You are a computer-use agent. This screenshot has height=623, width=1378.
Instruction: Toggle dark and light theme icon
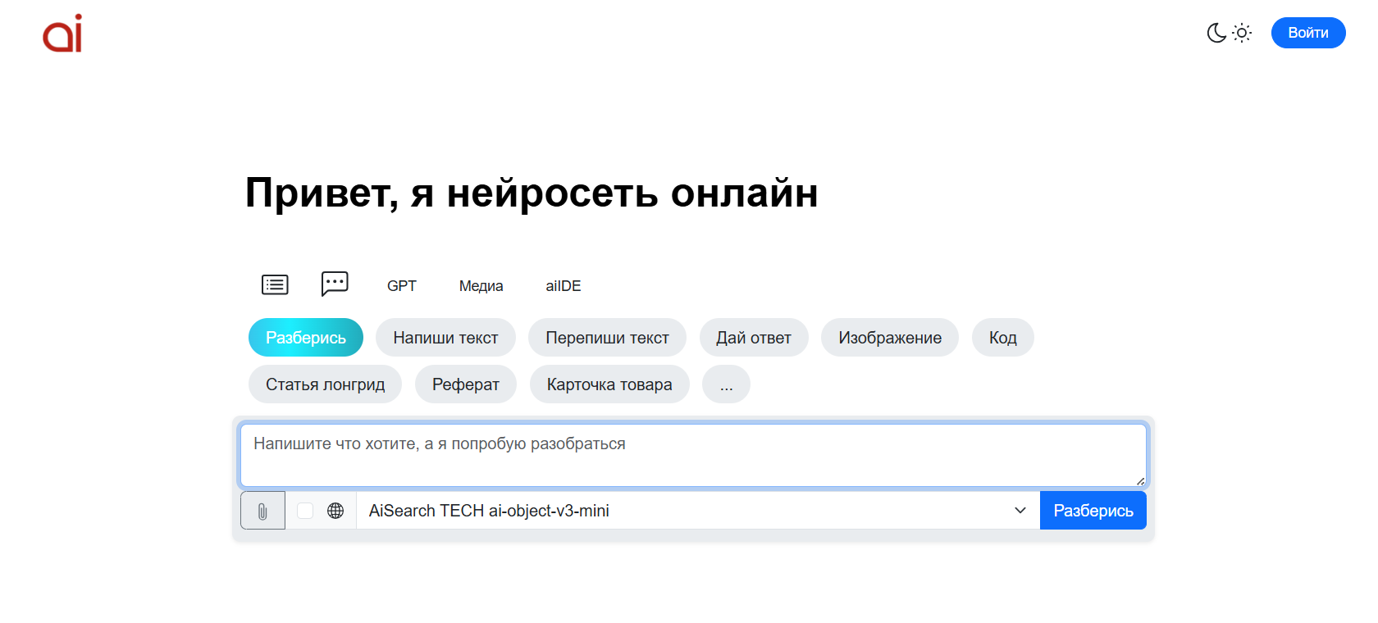tap(1228, 33)
